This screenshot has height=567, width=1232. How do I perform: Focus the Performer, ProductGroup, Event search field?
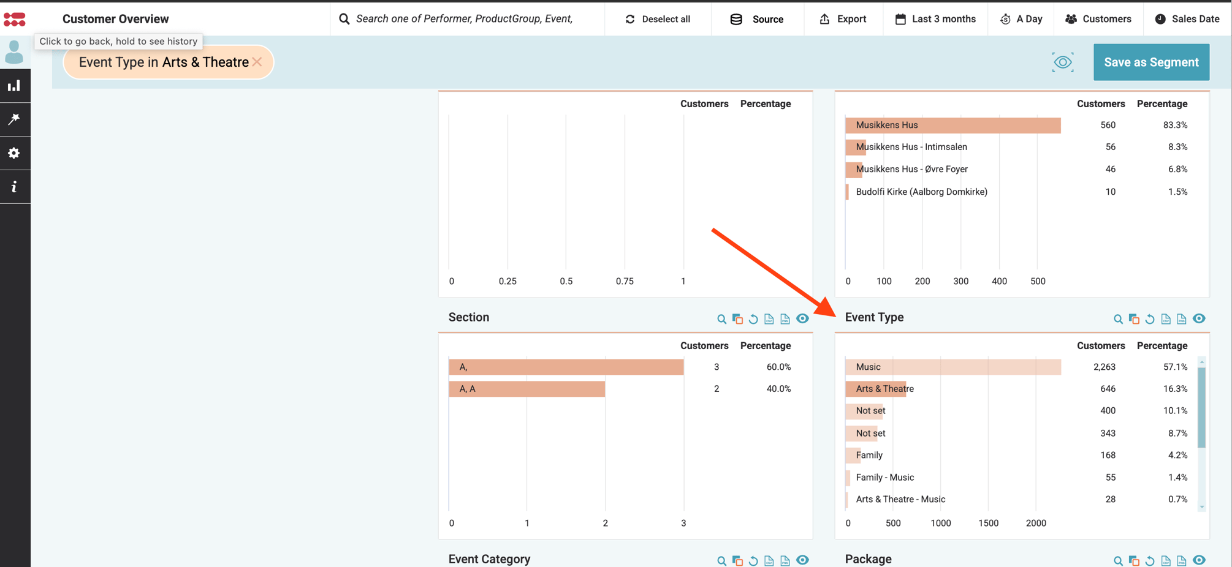coord(467,19)
